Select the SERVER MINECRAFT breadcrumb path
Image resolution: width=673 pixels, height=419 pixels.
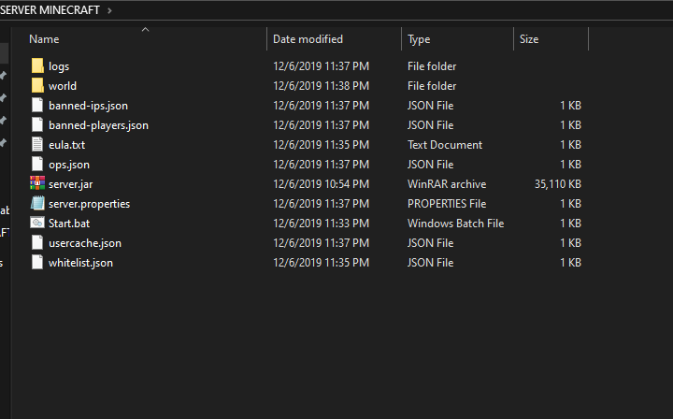pos(50,10)
